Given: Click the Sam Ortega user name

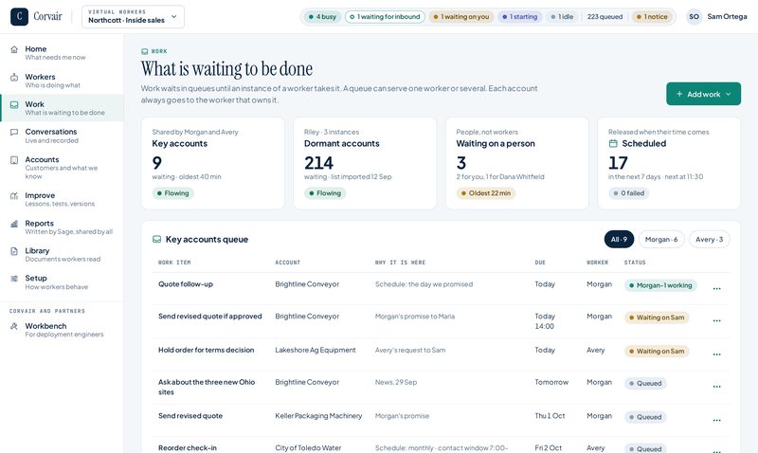Looking at the screenshot, I should pyautogui.click(x=727, y=16).
